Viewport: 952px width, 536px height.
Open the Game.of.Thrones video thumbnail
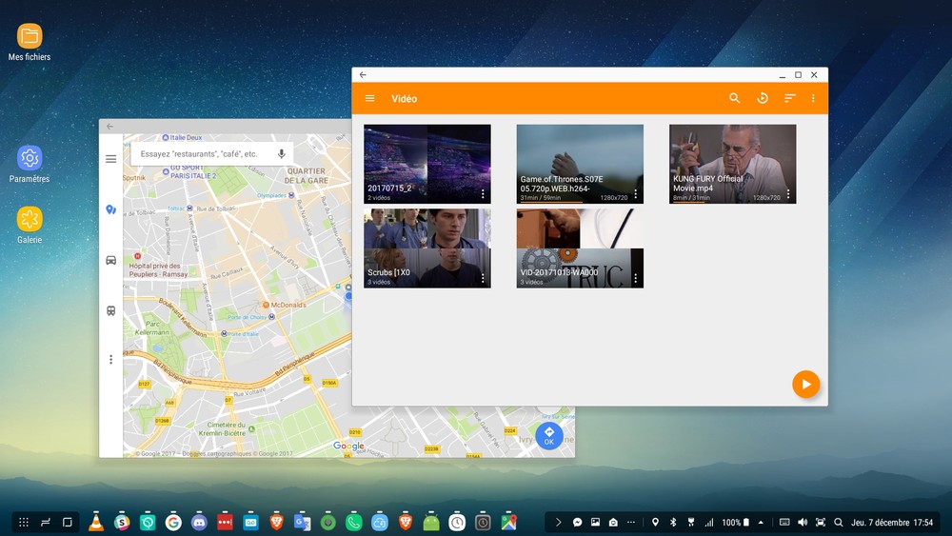point(580,164)
